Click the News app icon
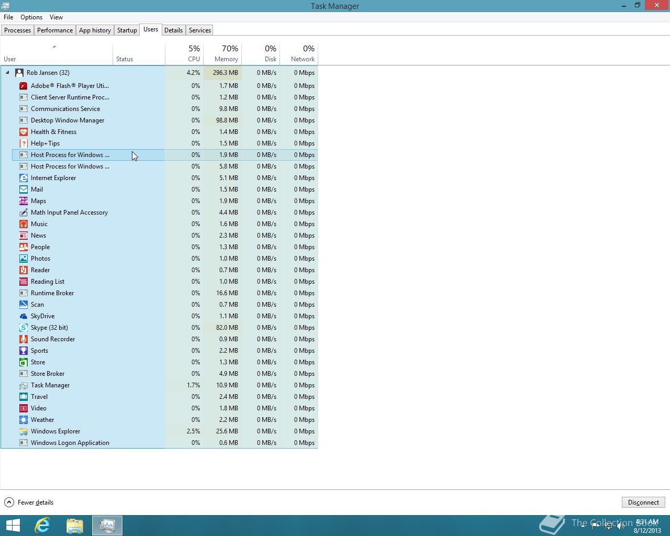This screenshot has width=670, height=536. point(23,236)
